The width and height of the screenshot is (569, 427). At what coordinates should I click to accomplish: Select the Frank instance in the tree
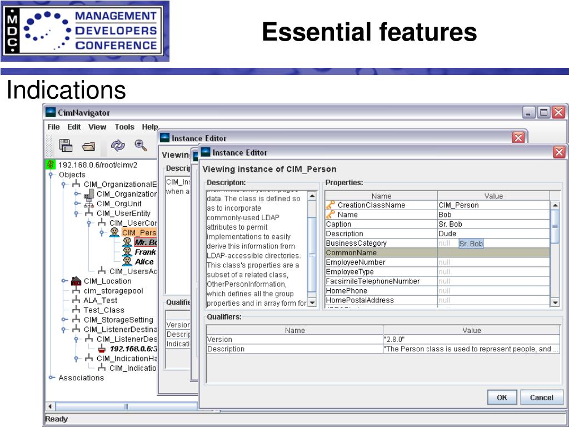145,252
